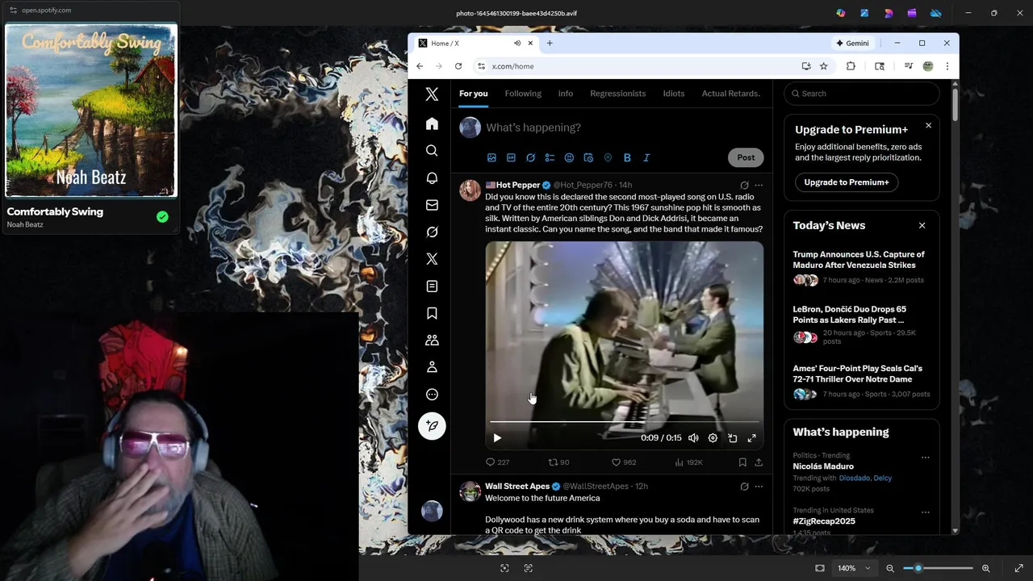Share the Hot Pepper post
The width and height of the screenshot is (1033, 581).
[759, 462]
